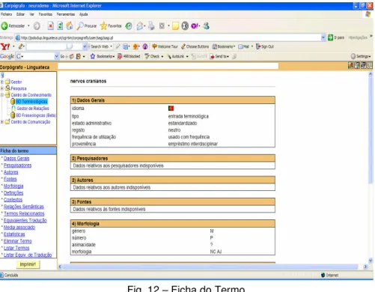Open the Equivalentes Tradução link
Screen dimensions: 375x292
tap(25, 220)
